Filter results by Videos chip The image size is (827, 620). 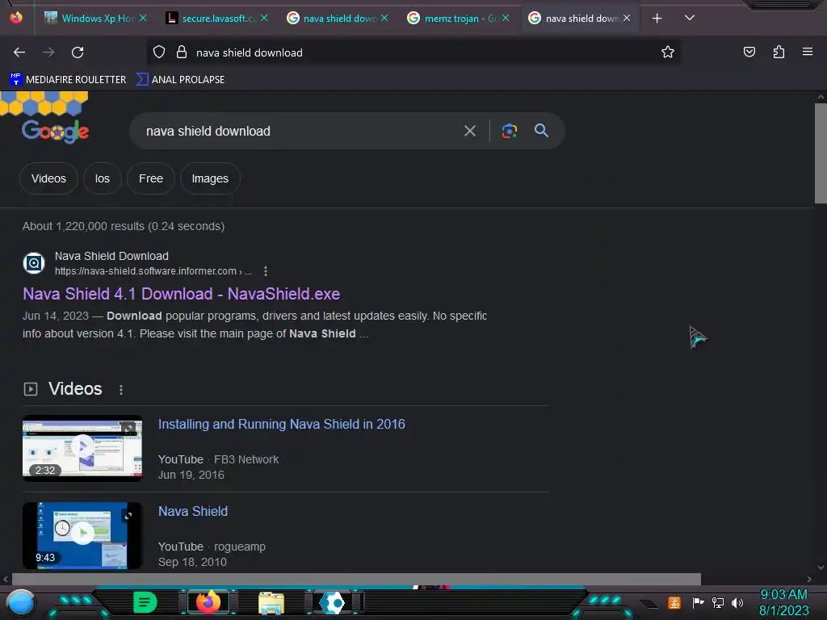click(48, 178)
